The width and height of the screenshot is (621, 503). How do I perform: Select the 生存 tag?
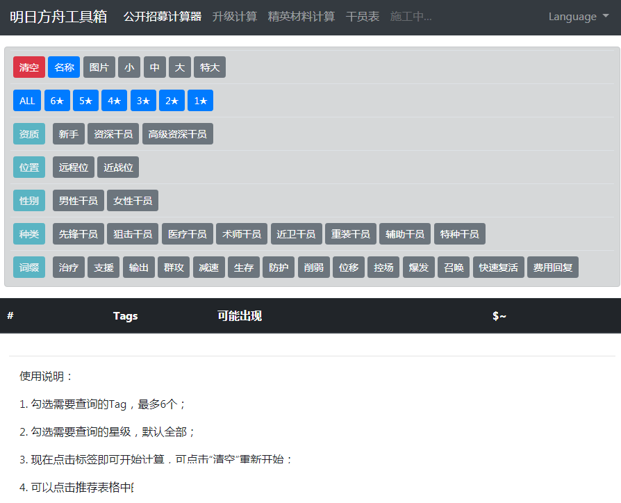pyautogui.click(x=244, y=267)
